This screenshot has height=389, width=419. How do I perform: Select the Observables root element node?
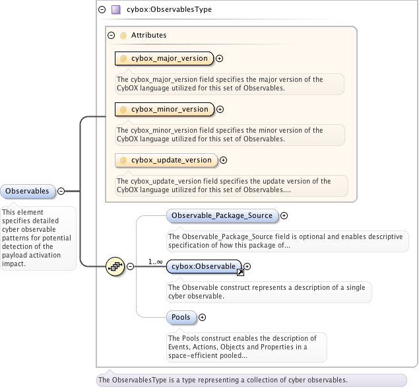coord(28,192)
